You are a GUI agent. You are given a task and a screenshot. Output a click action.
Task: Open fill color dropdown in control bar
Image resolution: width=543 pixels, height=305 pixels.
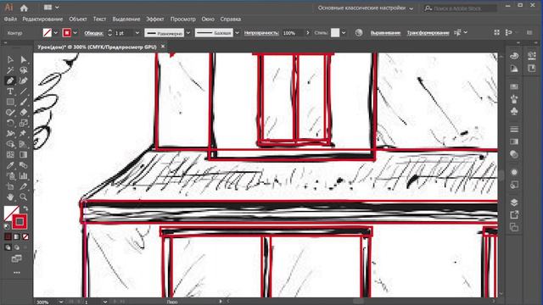point(56,33)
